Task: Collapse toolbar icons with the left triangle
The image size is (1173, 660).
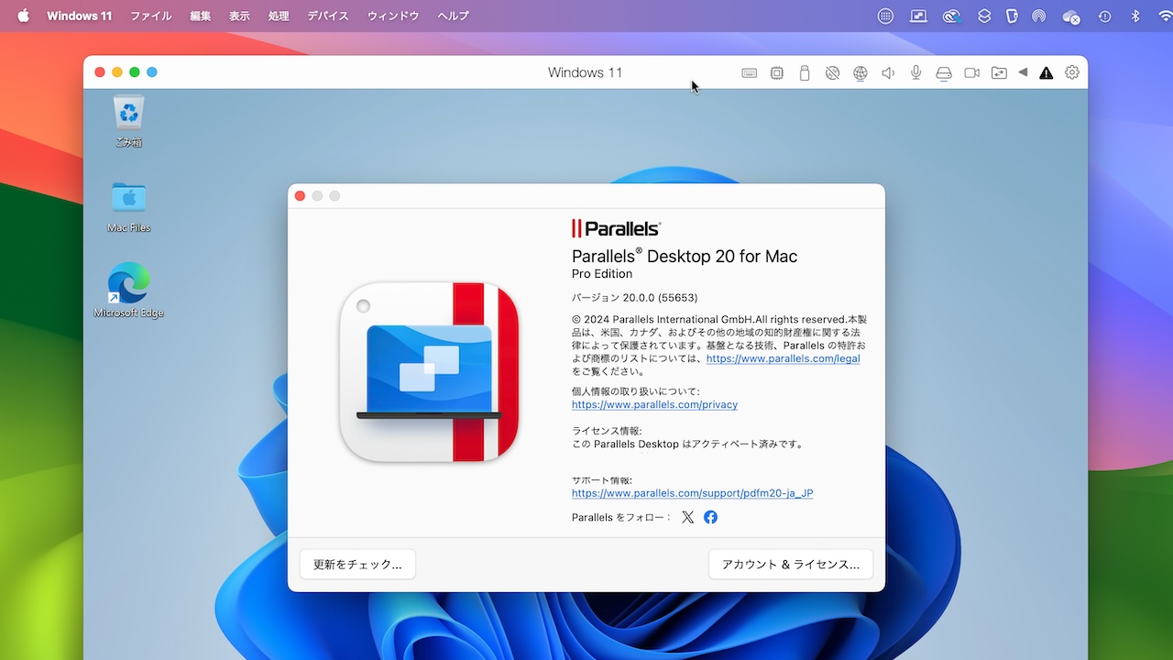Action: pyautogui.click(x=1023, y=72)
